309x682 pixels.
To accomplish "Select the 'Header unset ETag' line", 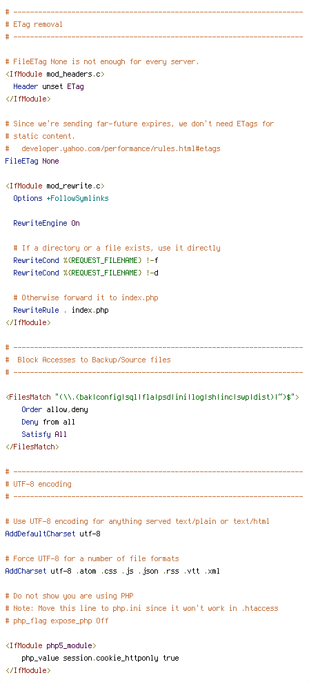I will click(x=49, y=86).
